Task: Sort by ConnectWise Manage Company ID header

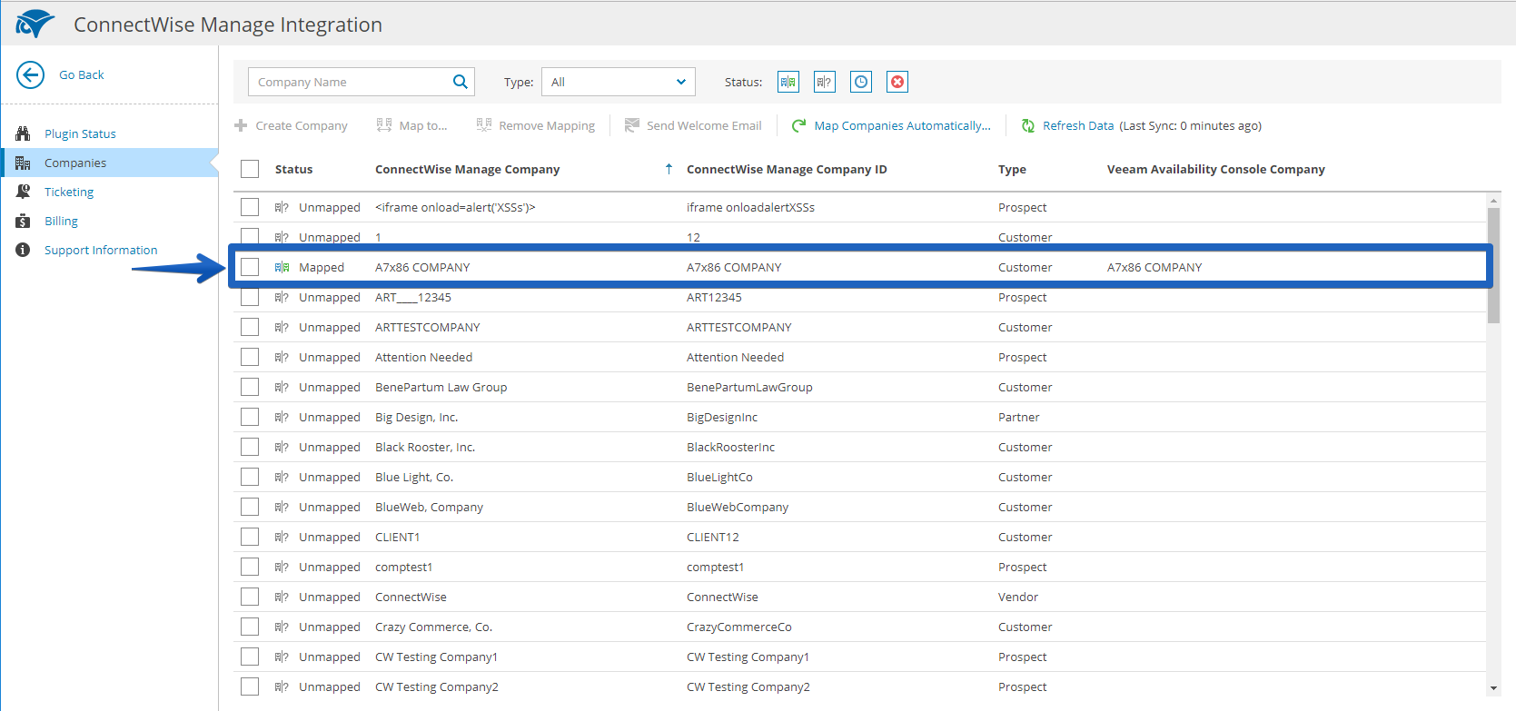Action: (x=787, y=169)
